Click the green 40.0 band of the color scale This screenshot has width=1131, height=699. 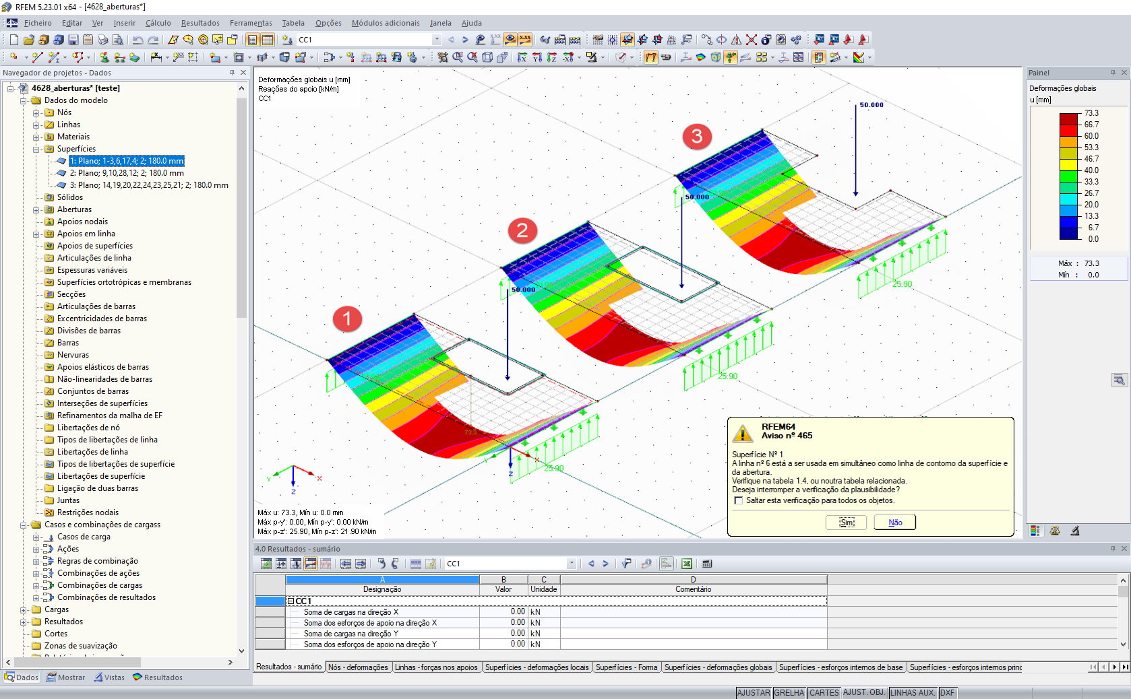click(x=1069, y=176)
